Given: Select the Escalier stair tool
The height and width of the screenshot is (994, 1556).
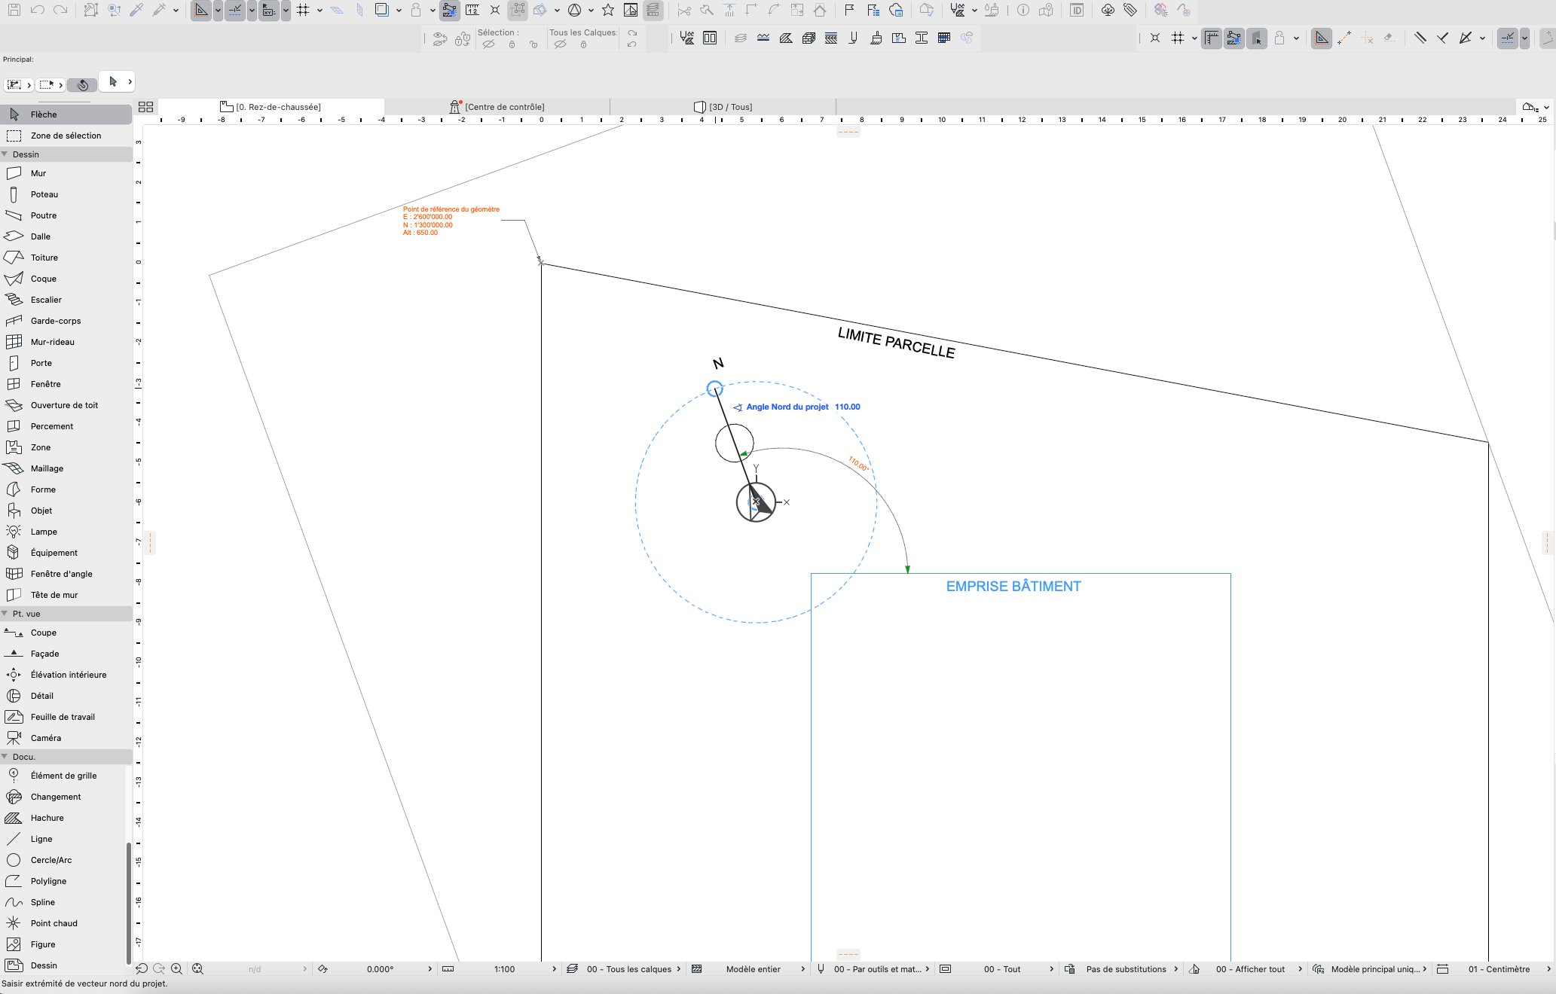Looking at the screenshot, I should click(x=66, y=300).
